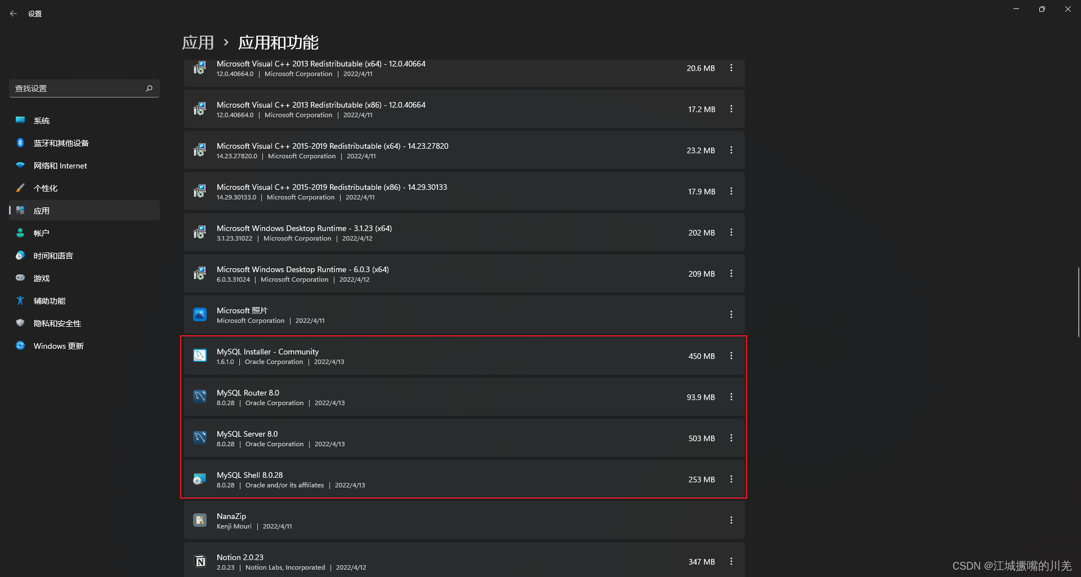
Task: Select the NanaZip entry name
Action: [231, 516]
